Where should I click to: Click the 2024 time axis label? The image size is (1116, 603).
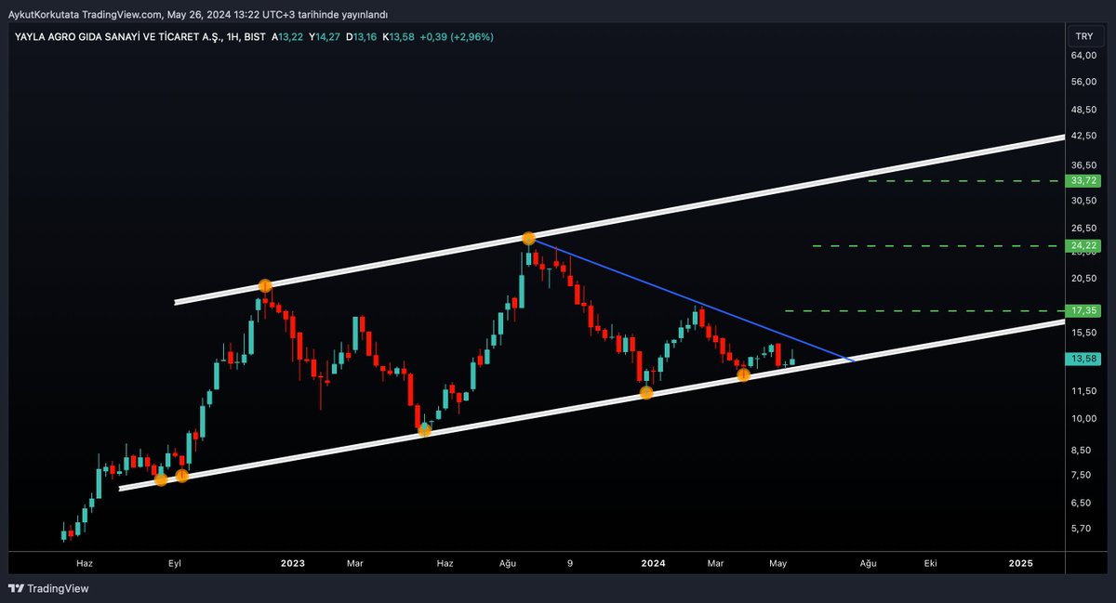[x=654, y=563]
